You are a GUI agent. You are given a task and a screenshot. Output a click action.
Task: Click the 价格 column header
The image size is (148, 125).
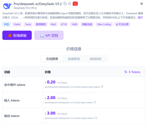(x=48, y=72)
